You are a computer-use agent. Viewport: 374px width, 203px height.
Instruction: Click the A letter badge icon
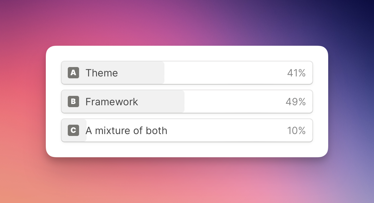point(73,73)
